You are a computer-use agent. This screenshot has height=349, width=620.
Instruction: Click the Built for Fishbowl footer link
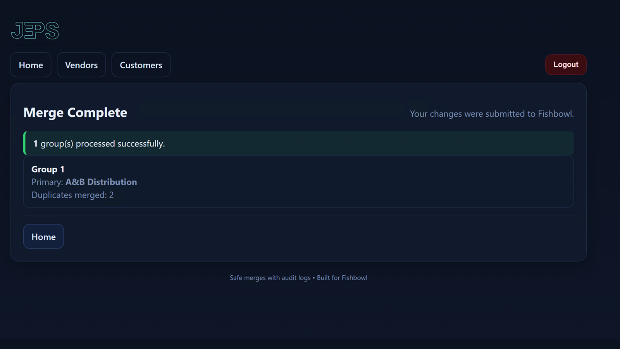pyautogui.click(x=342, y=278)
